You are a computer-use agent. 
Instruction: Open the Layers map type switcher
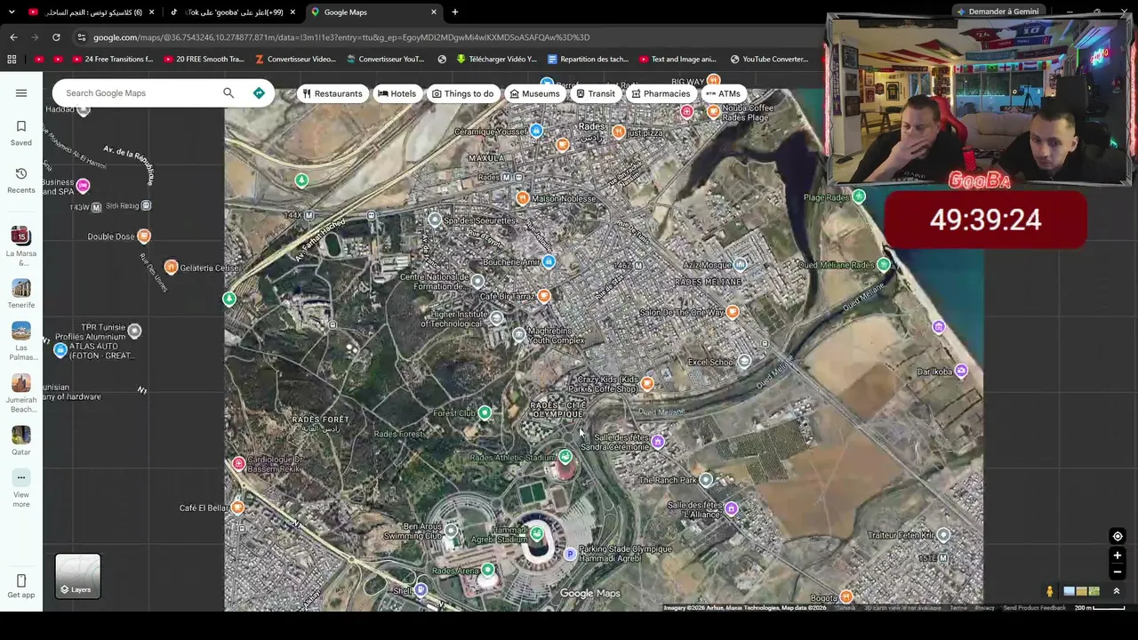[x=77, y=576]
